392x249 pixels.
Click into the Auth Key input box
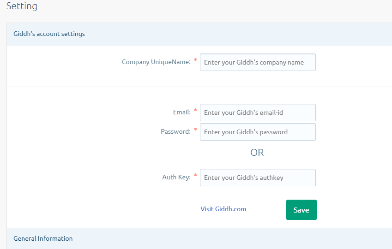(258, 178)
